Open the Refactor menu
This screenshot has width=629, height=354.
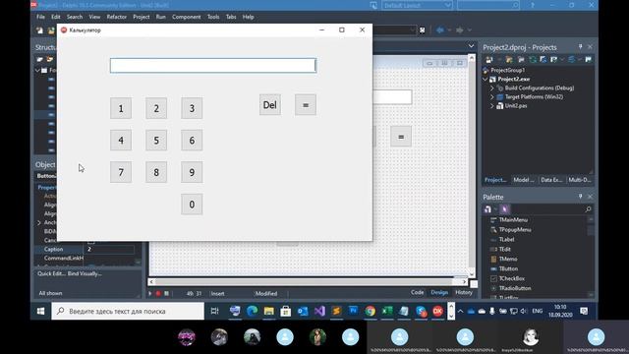(x=117, y=17)
